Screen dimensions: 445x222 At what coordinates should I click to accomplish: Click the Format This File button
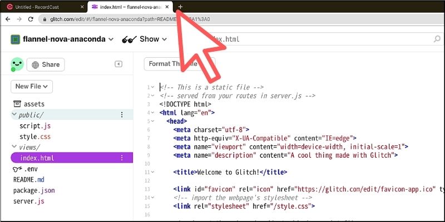click(180, 64)
